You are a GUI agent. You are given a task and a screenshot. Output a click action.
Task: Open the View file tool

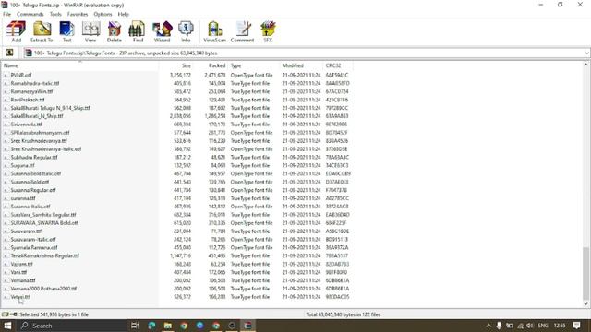coord(90,31)
